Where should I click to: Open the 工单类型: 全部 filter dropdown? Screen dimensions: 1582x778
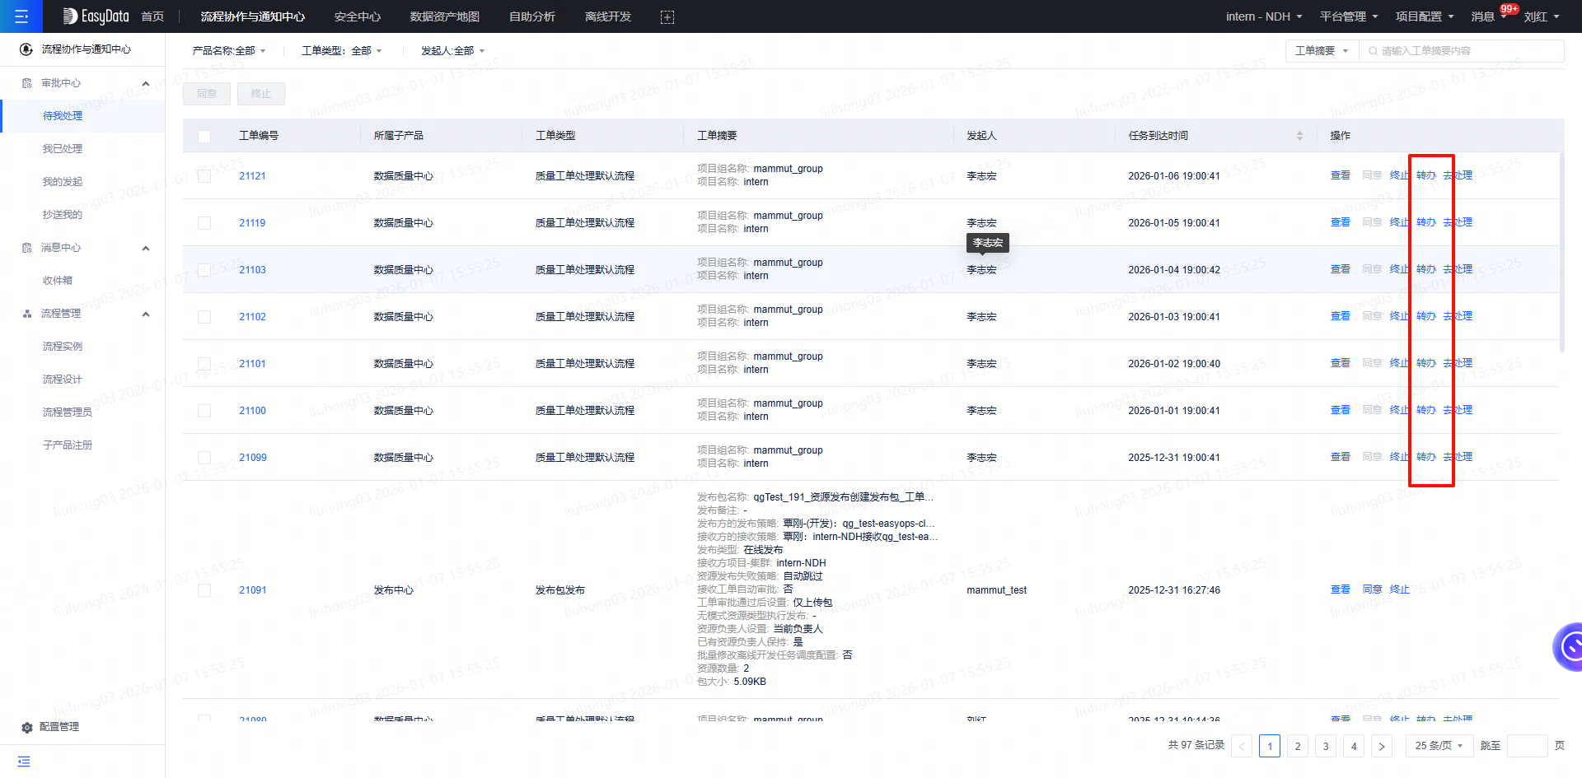pos(342,51)
